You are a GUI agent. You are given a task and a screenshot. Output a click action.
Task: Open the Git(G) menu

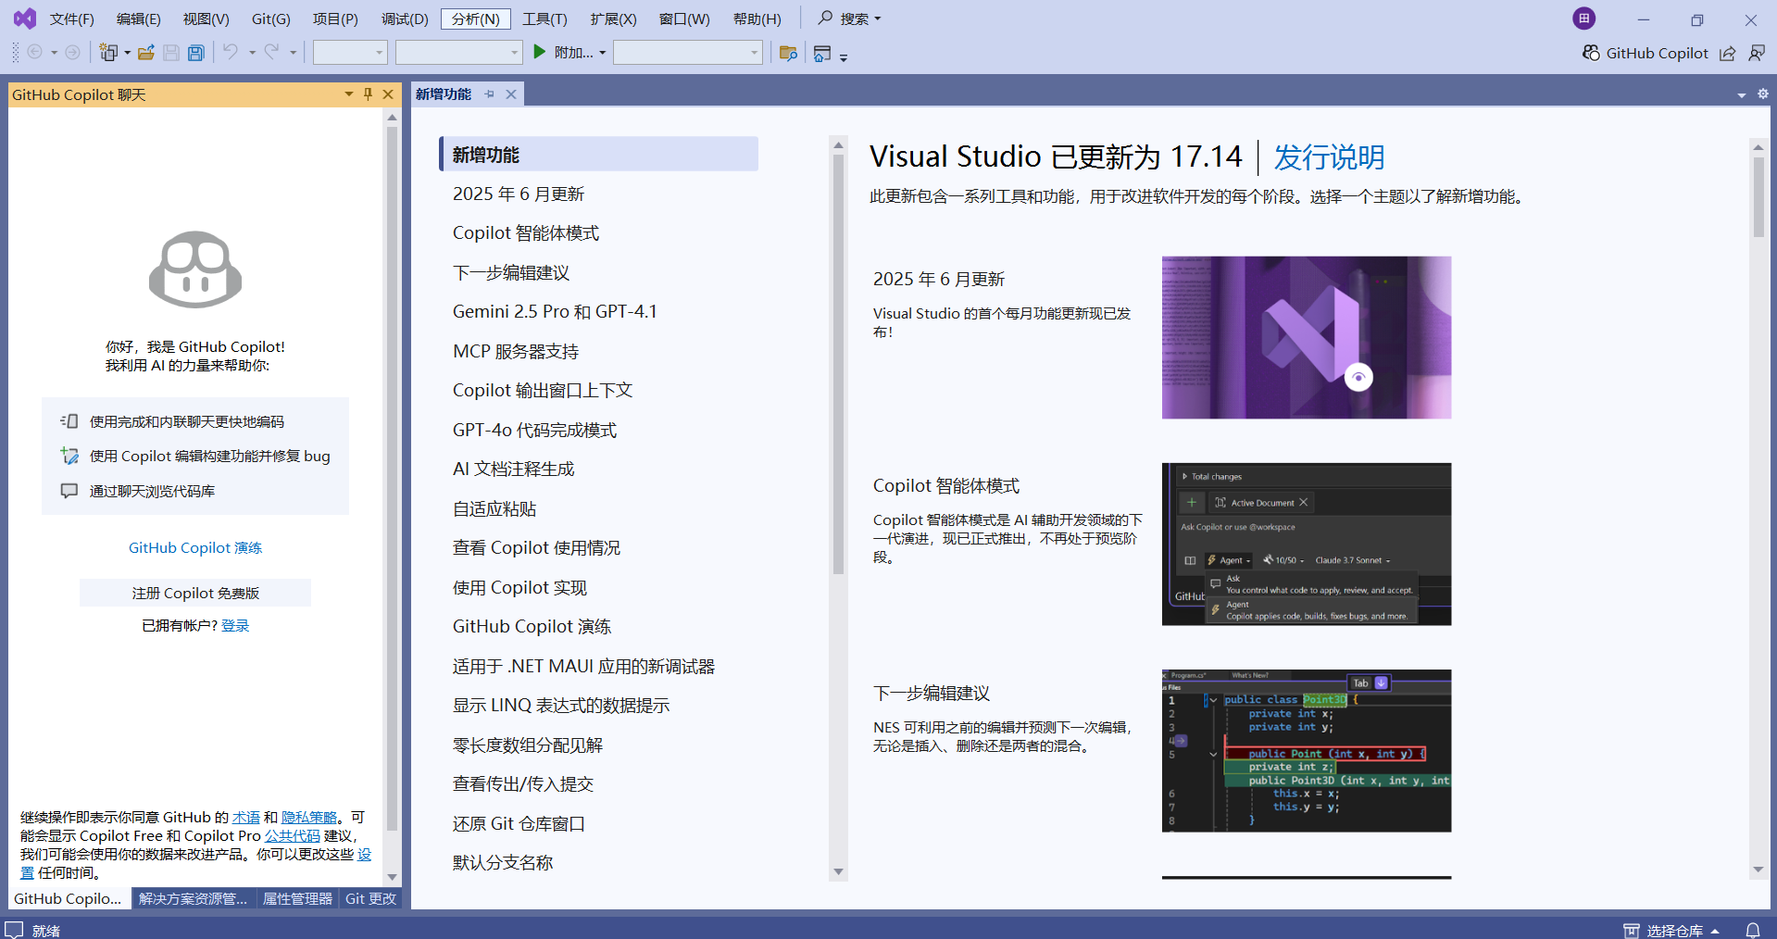(x=271, y=19)
